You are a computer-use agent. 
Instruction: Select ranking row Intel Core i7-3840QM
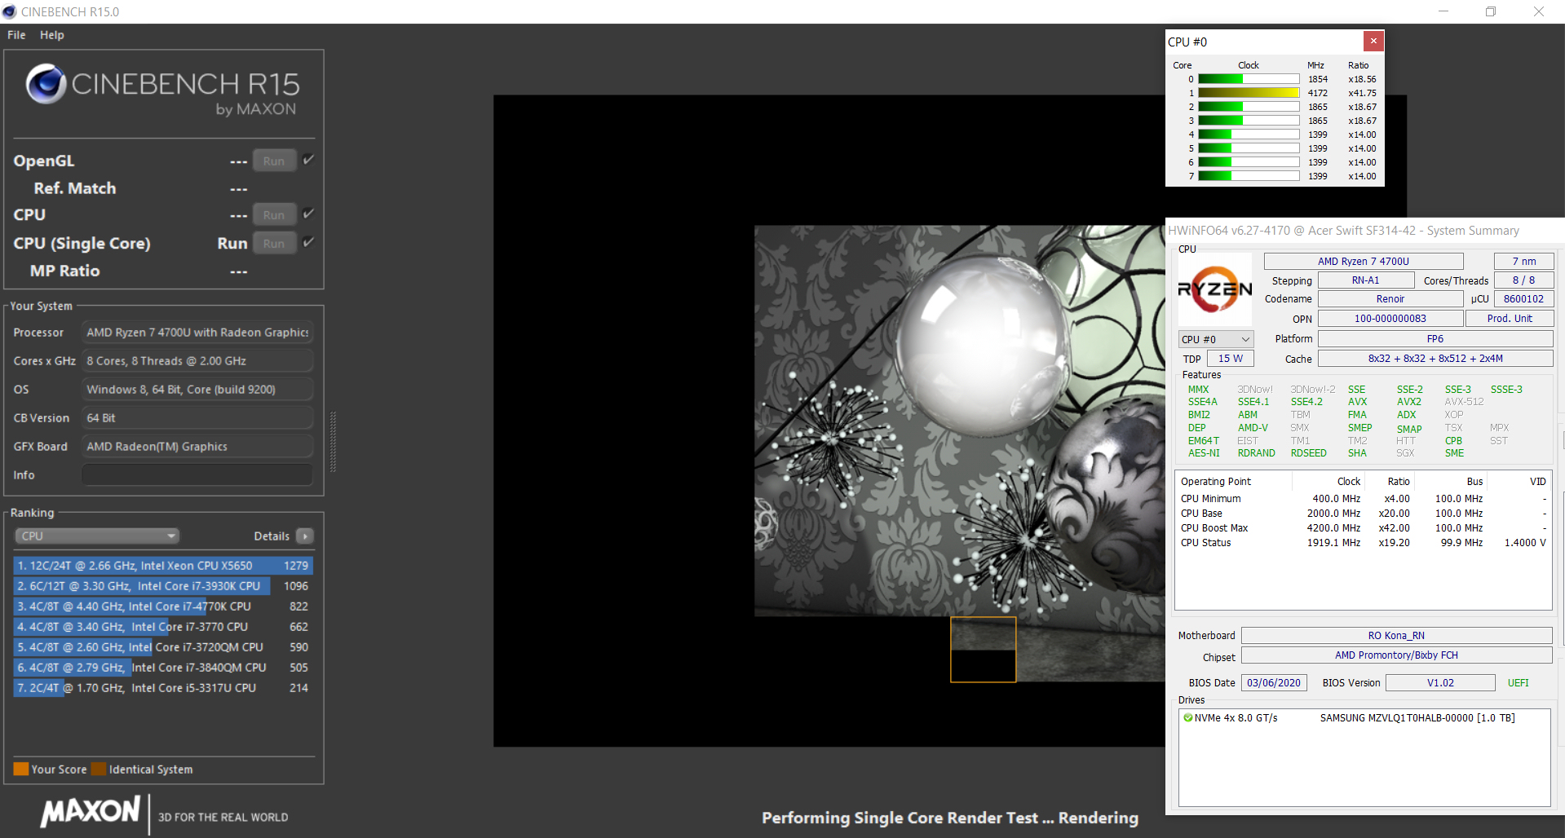[163, 667]
